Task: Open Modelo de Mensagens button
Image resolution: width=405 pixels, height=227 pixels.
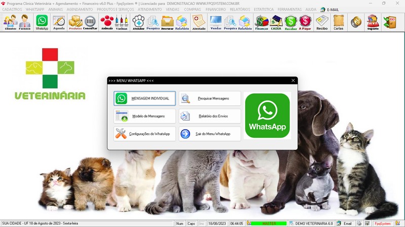Action: click(145, 116)
